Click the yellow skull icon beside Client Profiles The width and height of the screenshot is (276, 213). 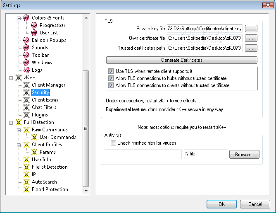click(x=26, y=145)
